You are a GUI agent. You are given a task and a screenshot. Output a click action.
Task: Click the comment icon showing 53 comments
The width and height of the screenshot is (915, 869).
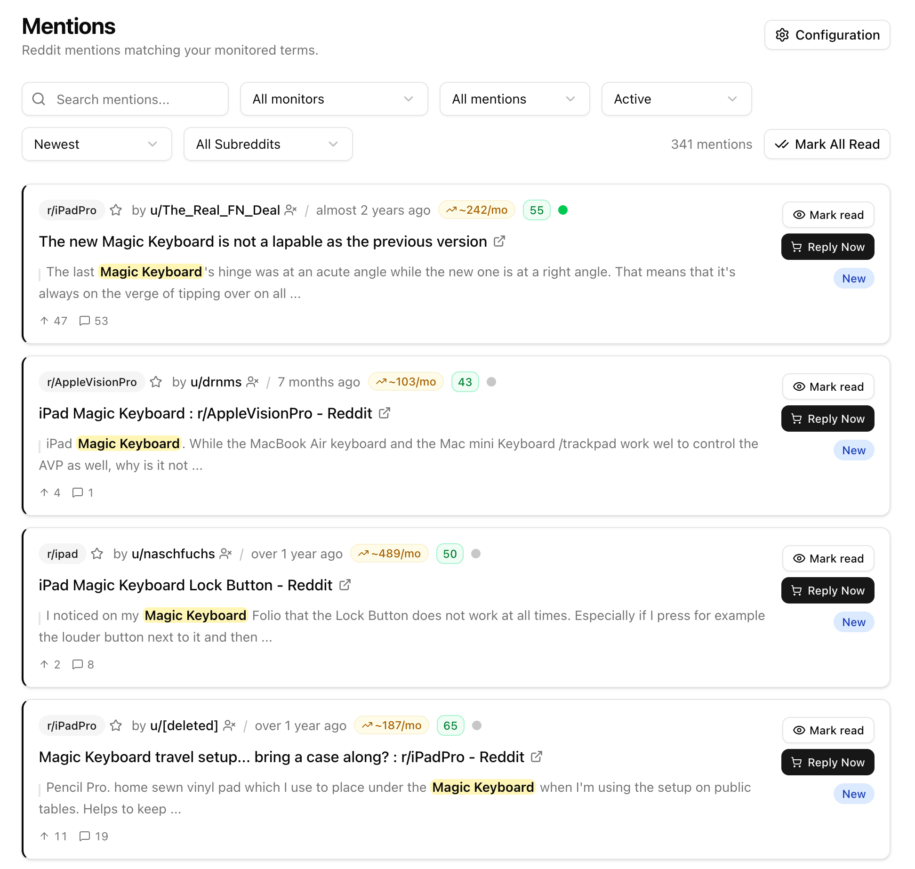(85, 321)
